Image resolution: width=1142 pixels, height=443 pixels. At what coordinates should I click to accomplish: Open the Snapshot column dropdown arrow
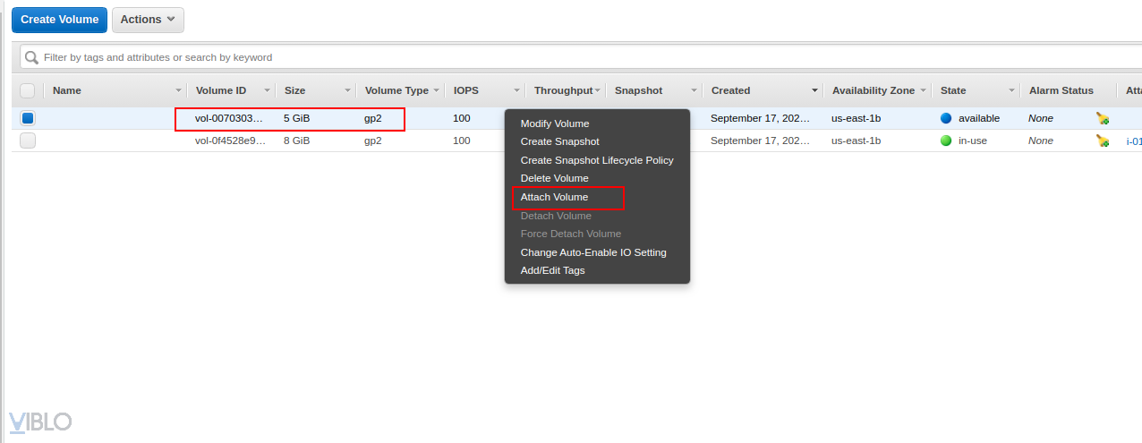coord(694,90)
